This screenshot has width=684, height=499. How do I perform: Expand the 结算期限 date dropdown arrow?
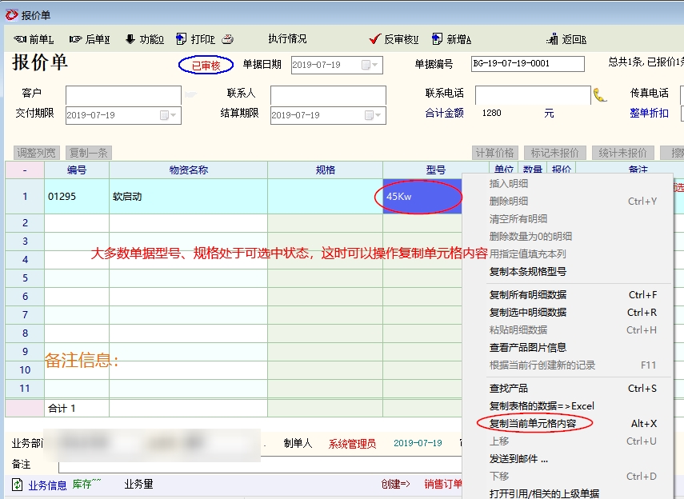coord(379,115)
